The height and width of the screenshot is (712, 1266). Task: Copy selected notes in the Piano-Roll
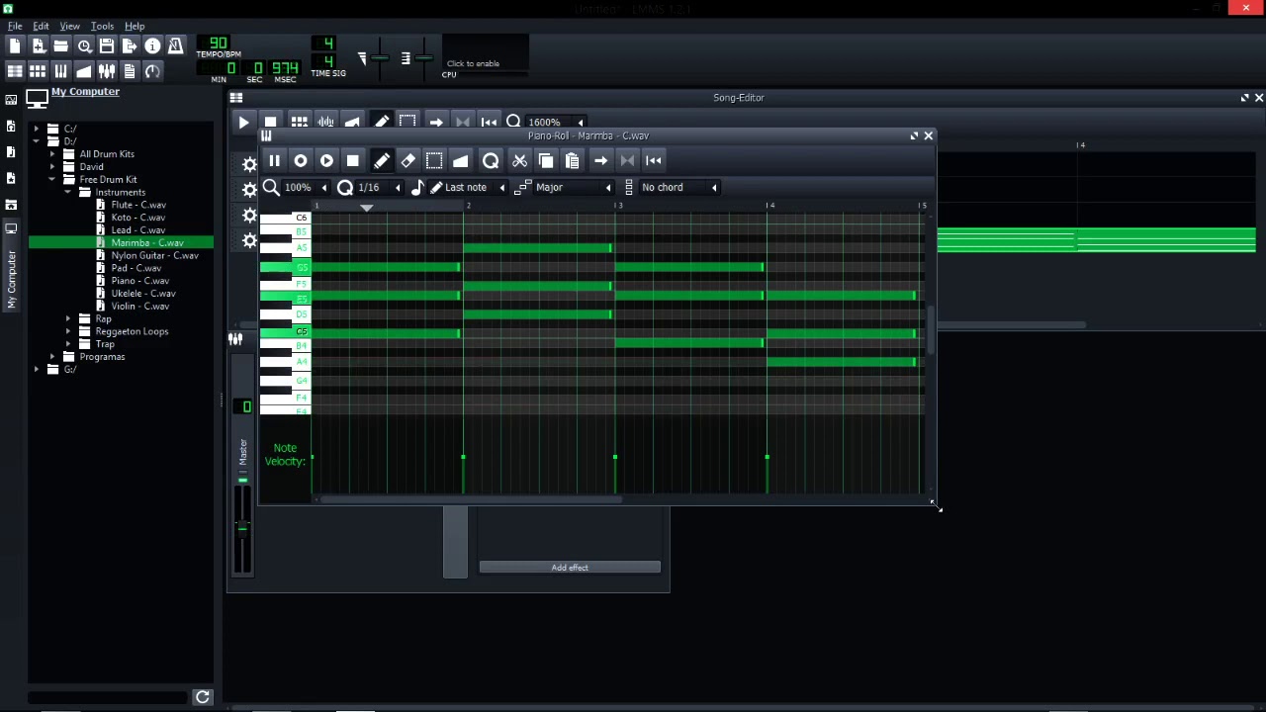[546, 160]
